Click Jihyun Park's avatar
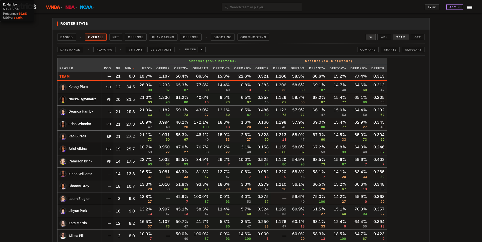This screenshot has width=482, height=242. click(x=63, y=211)
